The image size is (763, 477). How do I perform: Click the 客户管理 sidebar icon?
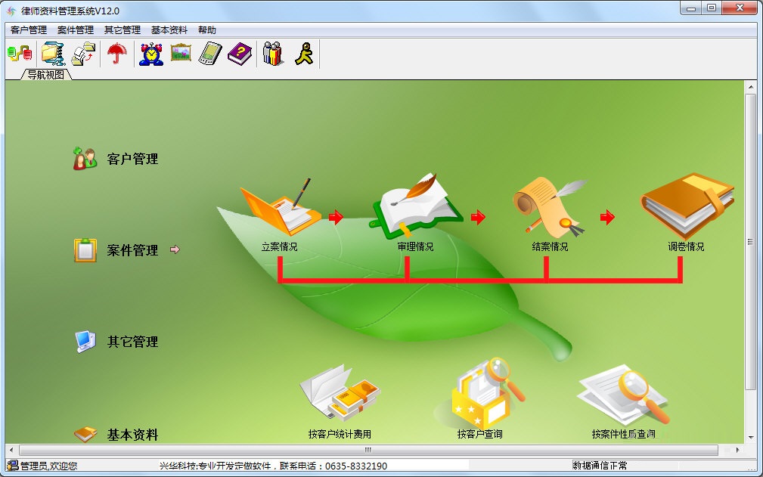85,156
